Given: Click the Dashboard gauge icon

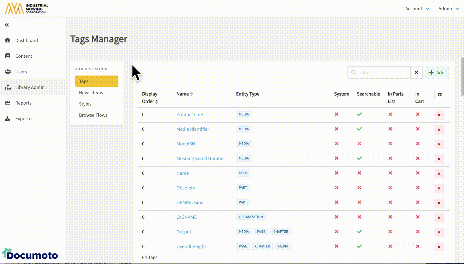Looking at the screenshot, I should (x=8, y=41).
